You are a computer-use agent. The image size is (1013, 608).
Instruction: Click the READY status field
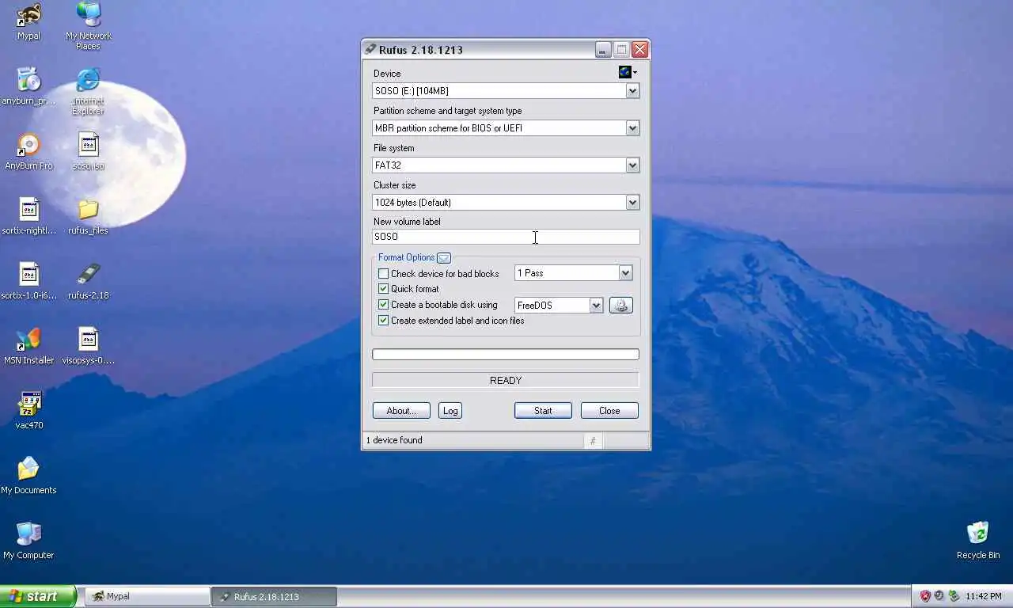(506, 381)
